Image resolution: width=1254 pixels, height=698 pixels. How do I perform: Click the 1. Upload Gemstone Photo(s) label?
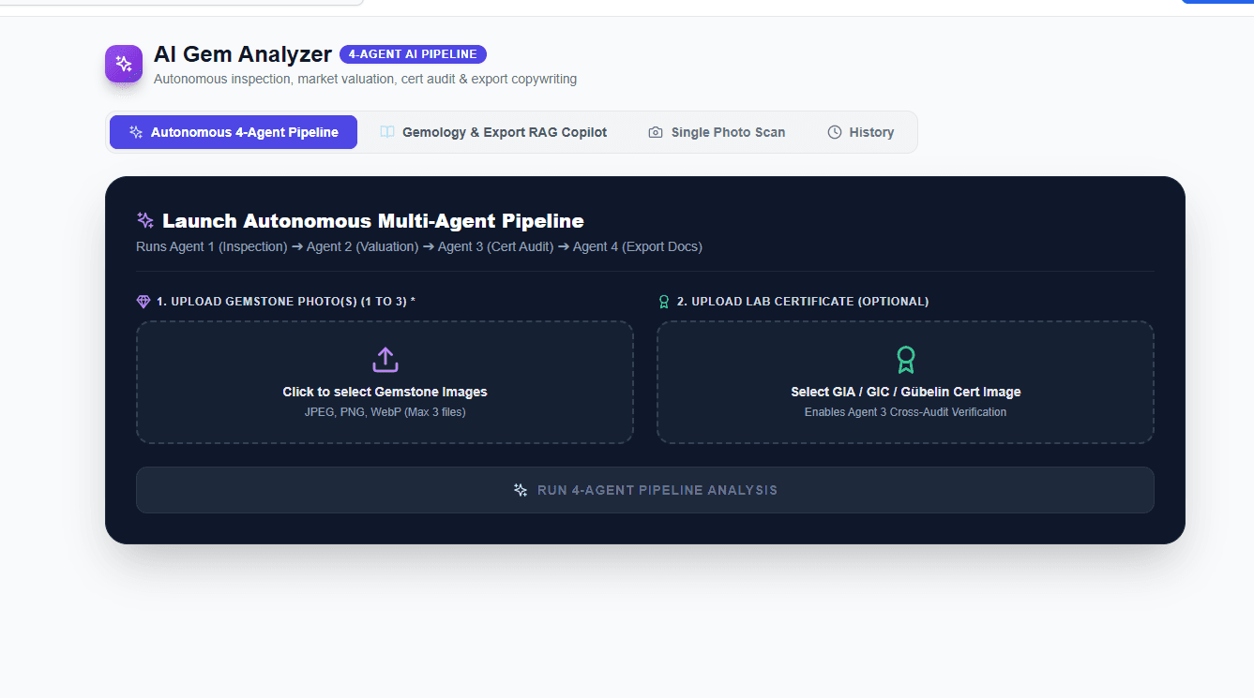coord(286,302)
